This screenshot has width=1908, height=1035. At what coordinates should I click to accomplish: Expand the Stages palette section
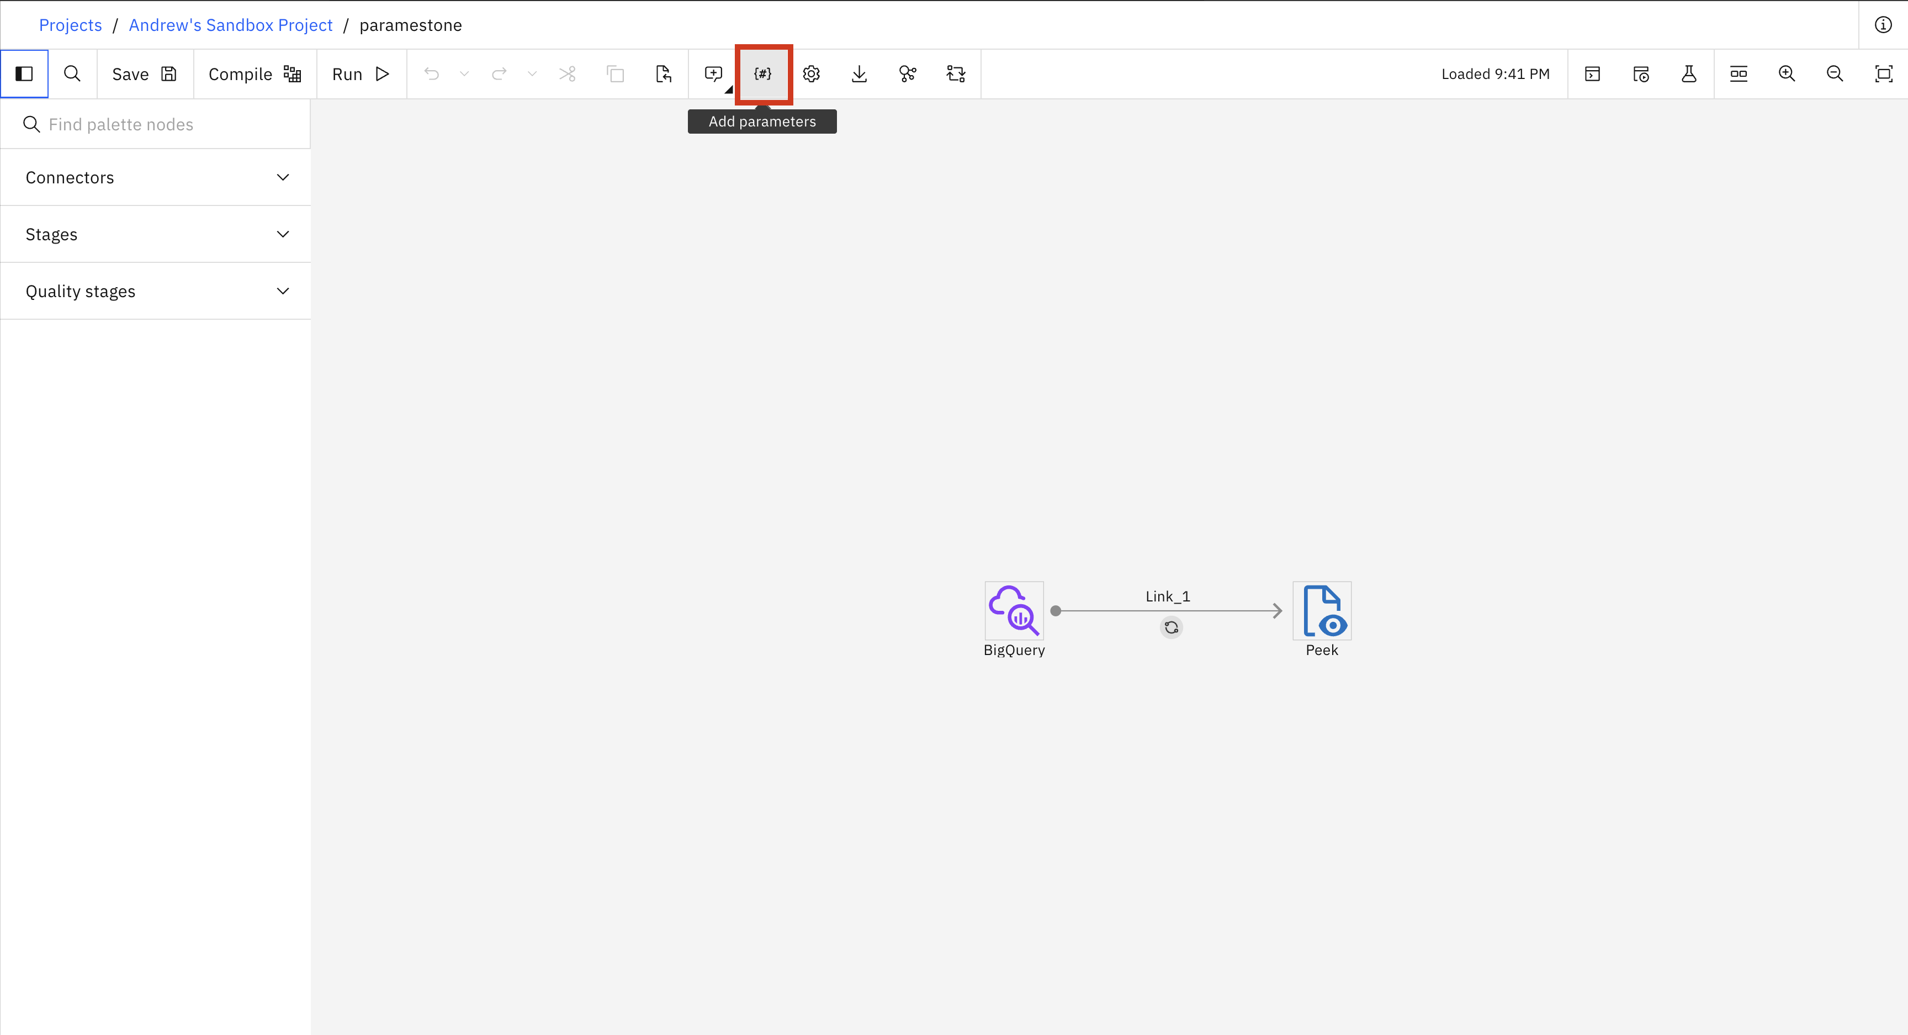(x=156, y=235)
